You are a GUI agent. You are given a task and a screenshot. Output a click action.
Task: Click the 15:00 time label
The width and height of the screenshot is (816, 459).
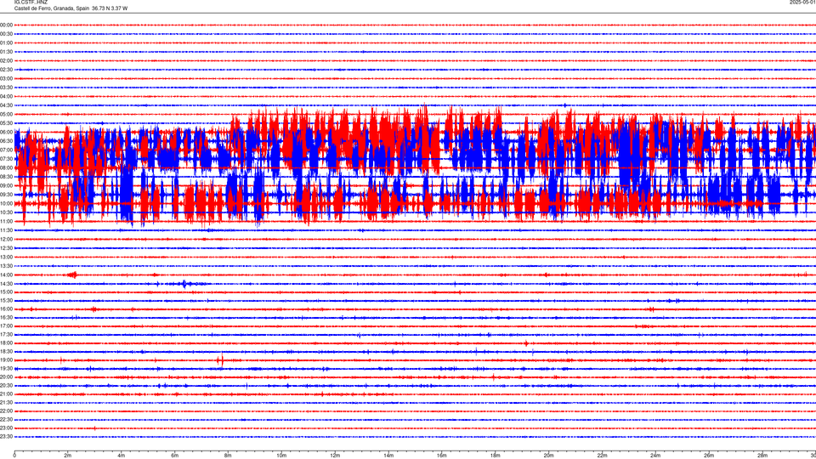(6, 292)
